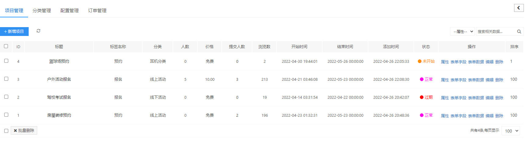Click the refresh icon beside 新增项目
Screen dimensions: 526x156
click(38, 31)
